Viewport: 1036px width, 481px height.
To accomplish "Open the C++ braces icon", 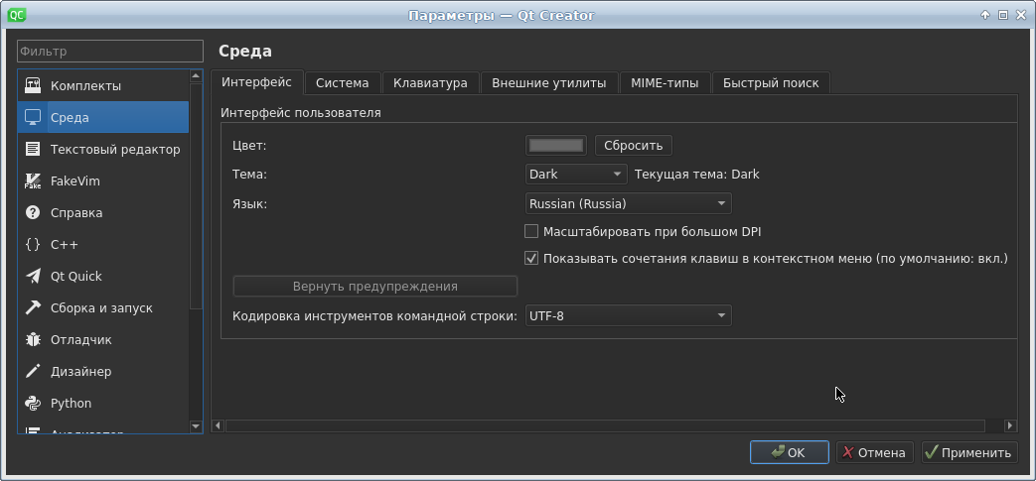I will point(33,245).
